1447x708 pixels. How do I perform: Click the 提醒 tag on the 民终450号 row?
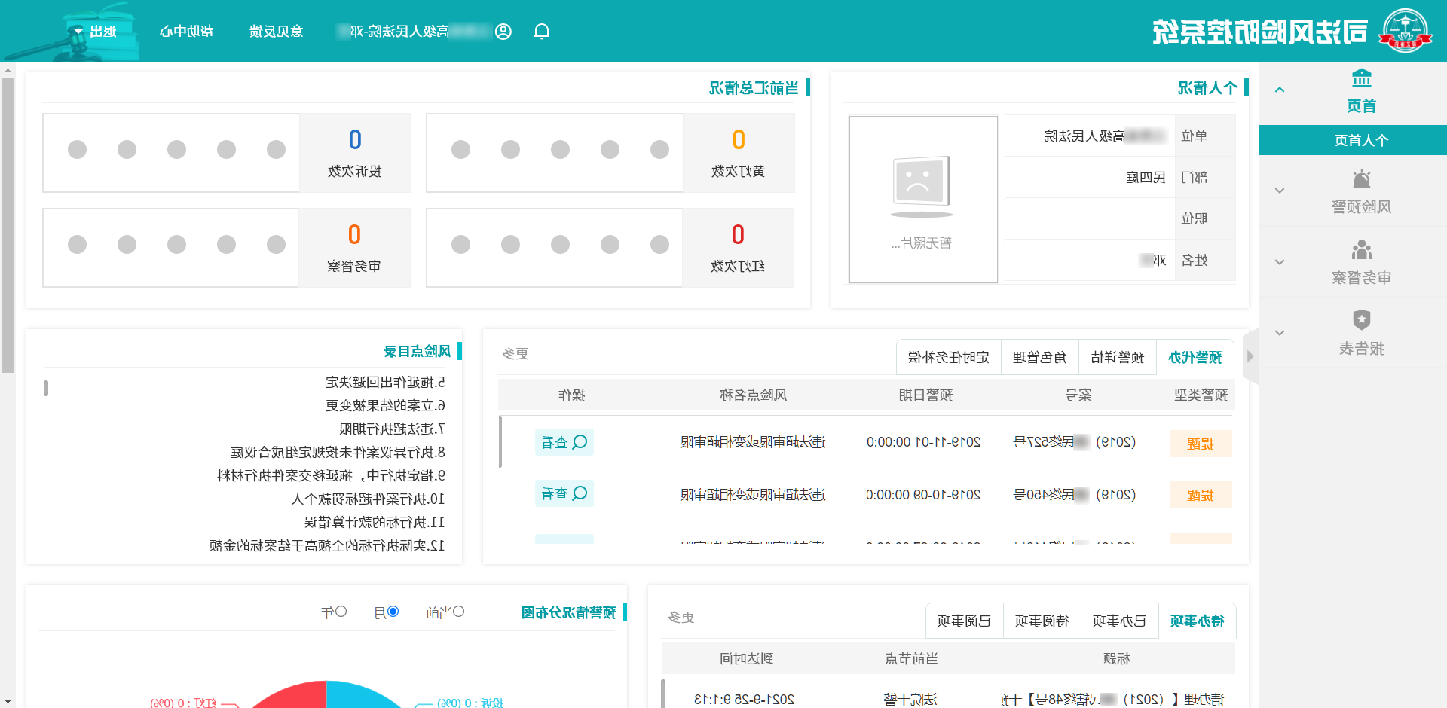tap(1201, 495)
